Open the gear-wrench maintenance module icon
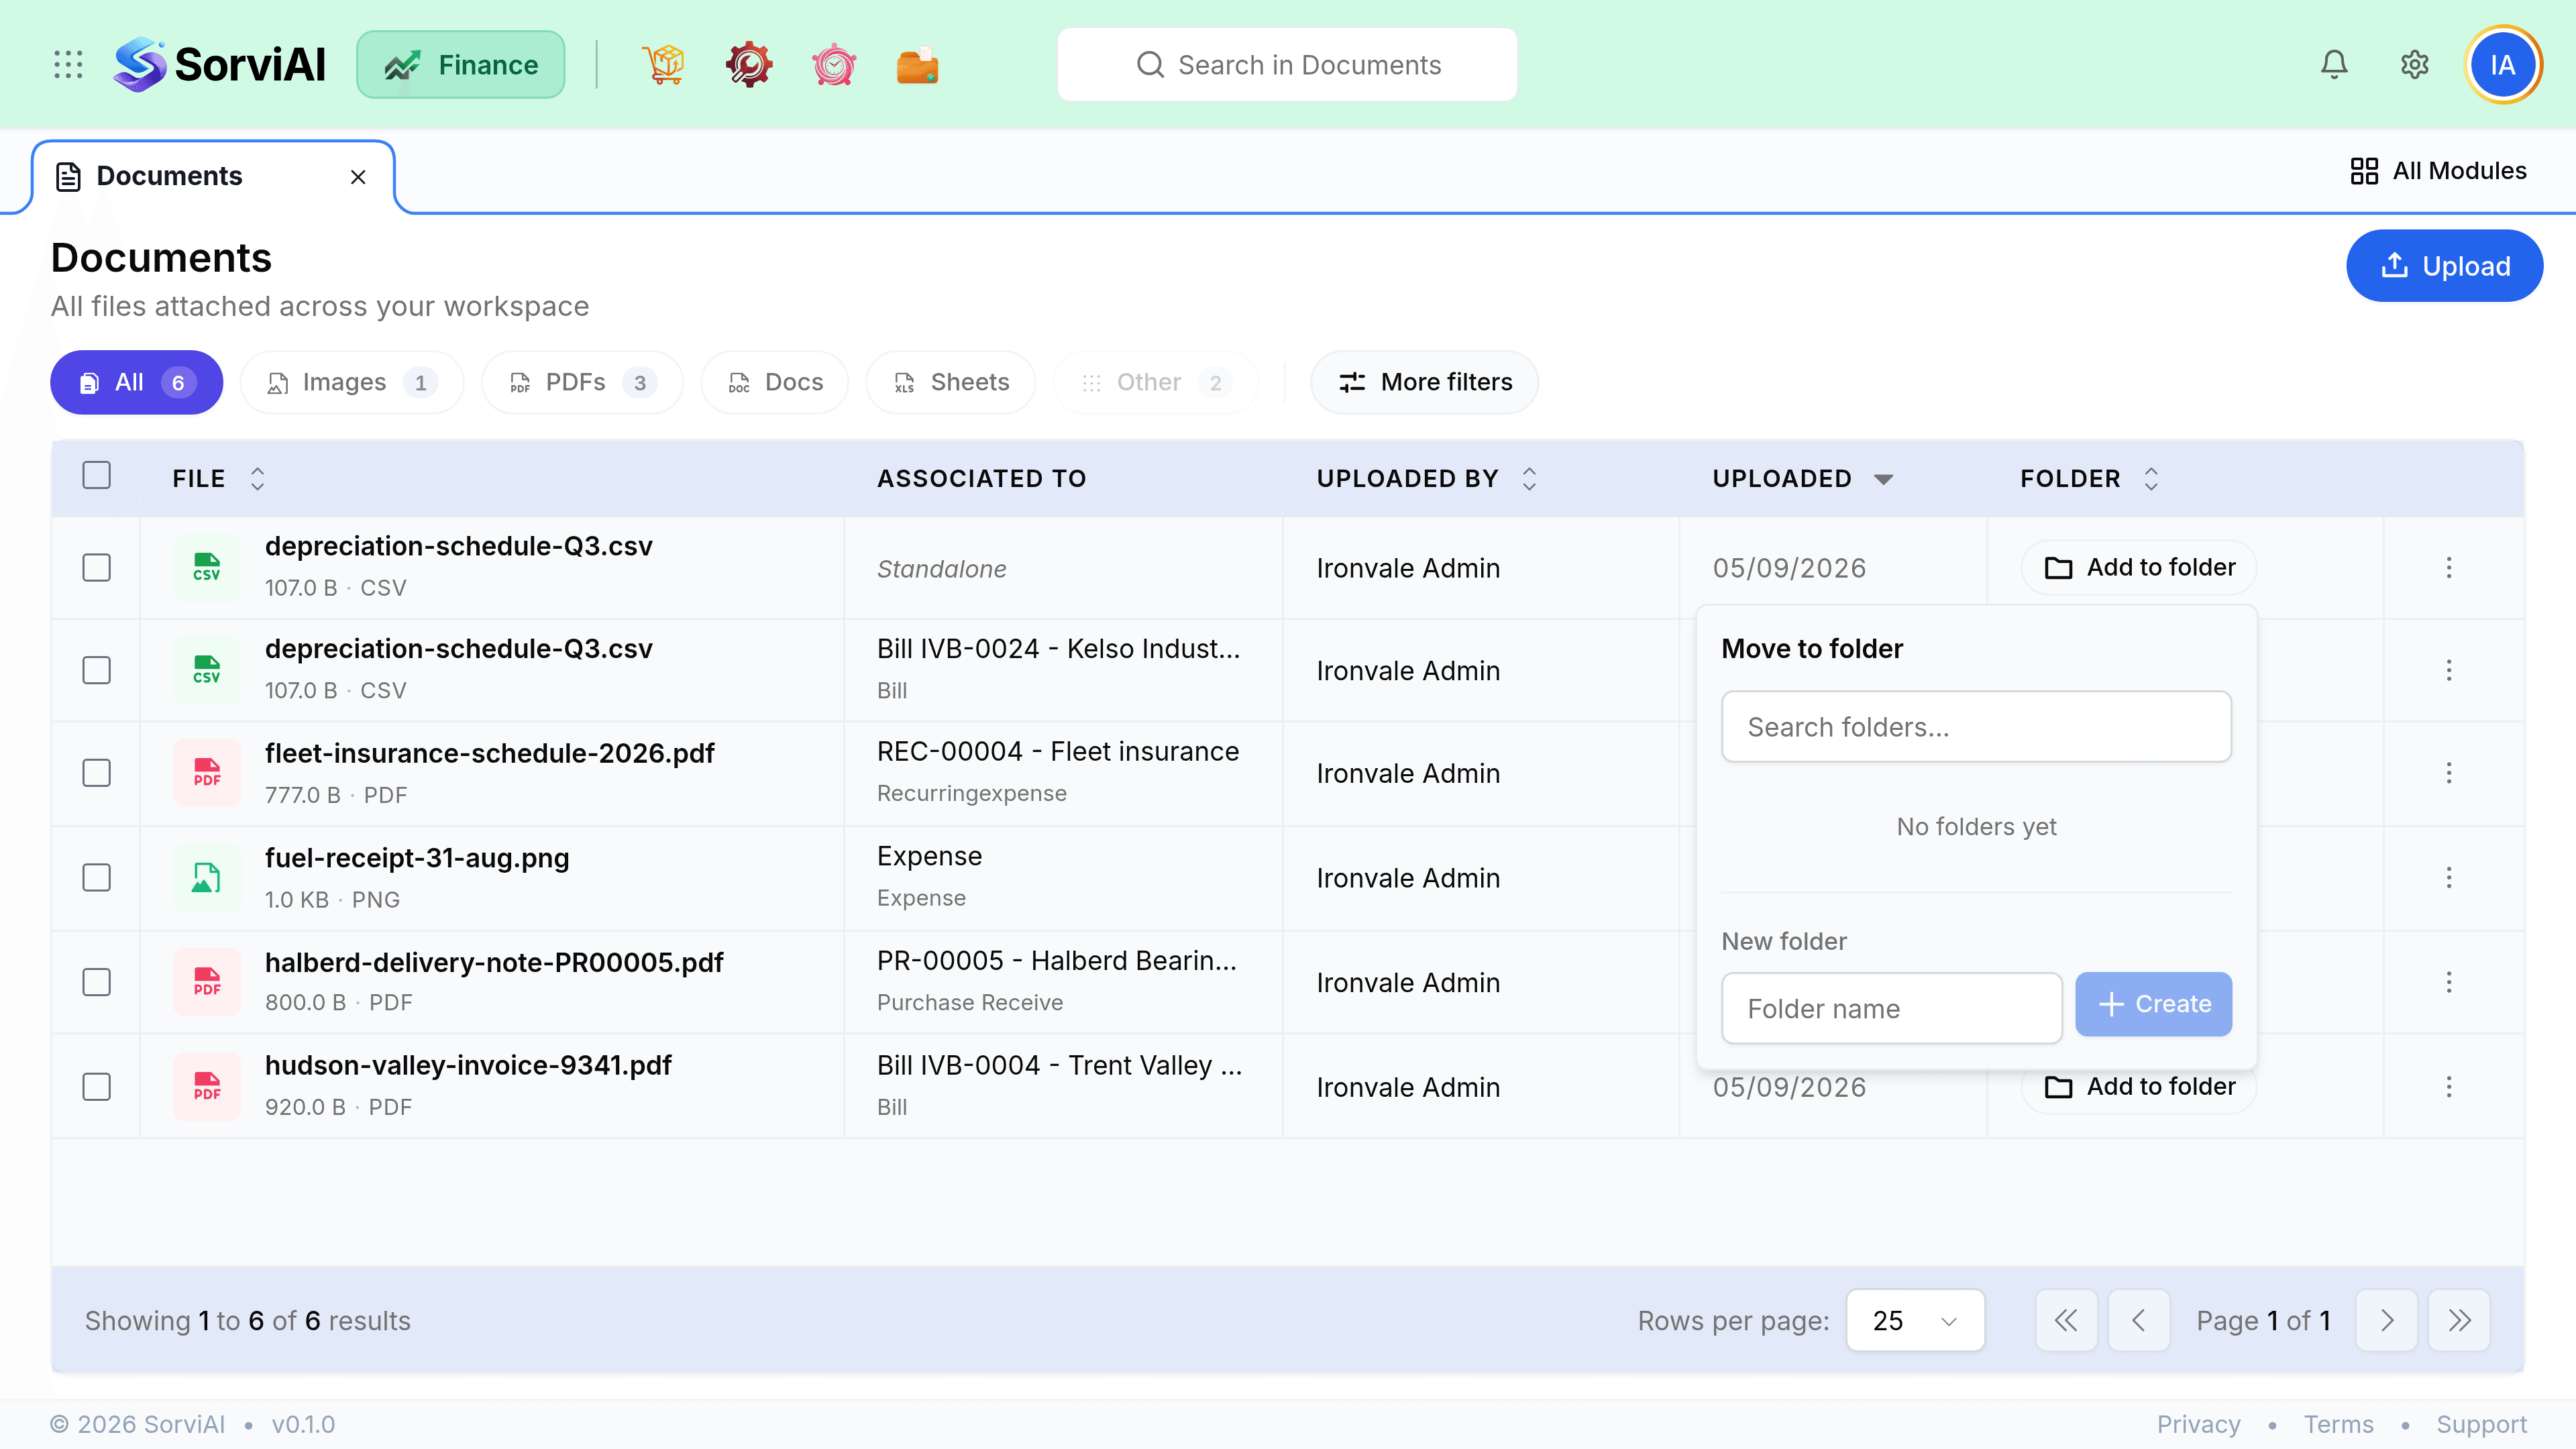Viewport: 2576px width, 1449px height. tap(749, 65)
